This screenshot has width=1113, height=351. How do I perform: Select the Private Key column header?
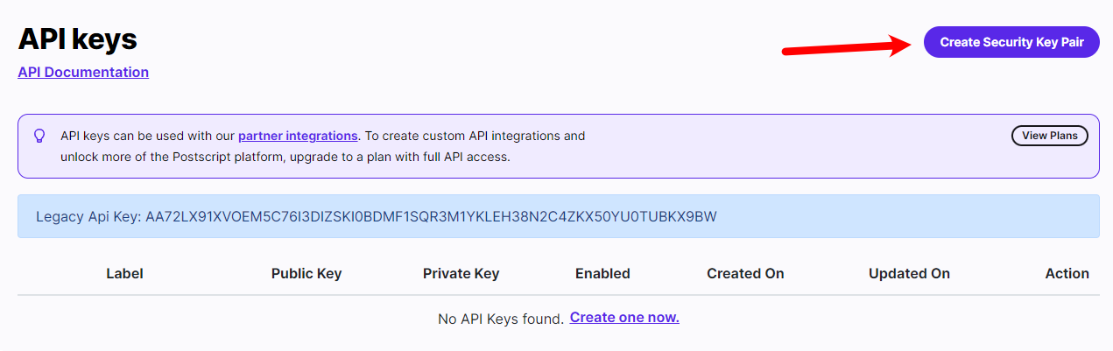[461, 273]
